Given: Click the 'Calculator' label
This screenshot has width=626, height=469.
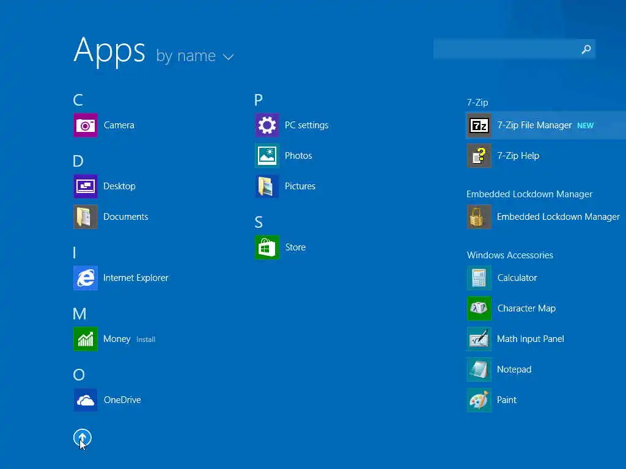Looking at the screenshot, I should [x=517, y=278].
